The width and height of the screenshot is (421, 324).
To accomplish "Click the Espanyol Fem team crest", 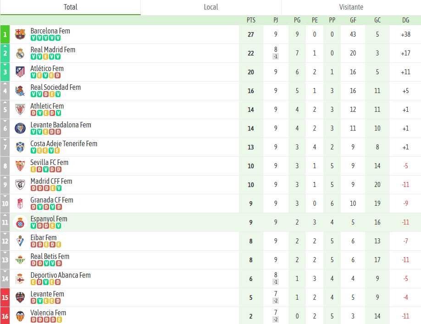I will [x=20, y=222].
